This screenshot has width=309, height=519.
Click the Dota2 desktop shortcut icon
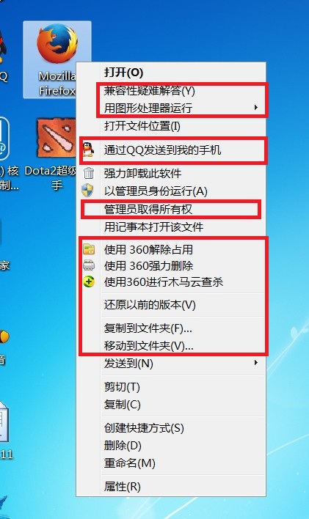pyautogui.click(x=56, y=139)
